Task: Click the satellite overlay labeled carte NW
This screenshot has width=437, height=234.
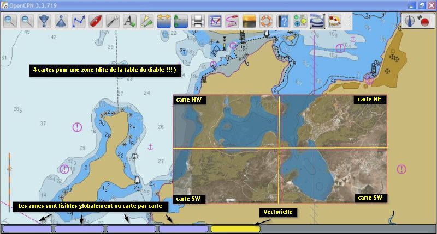Action: (226, 122)
